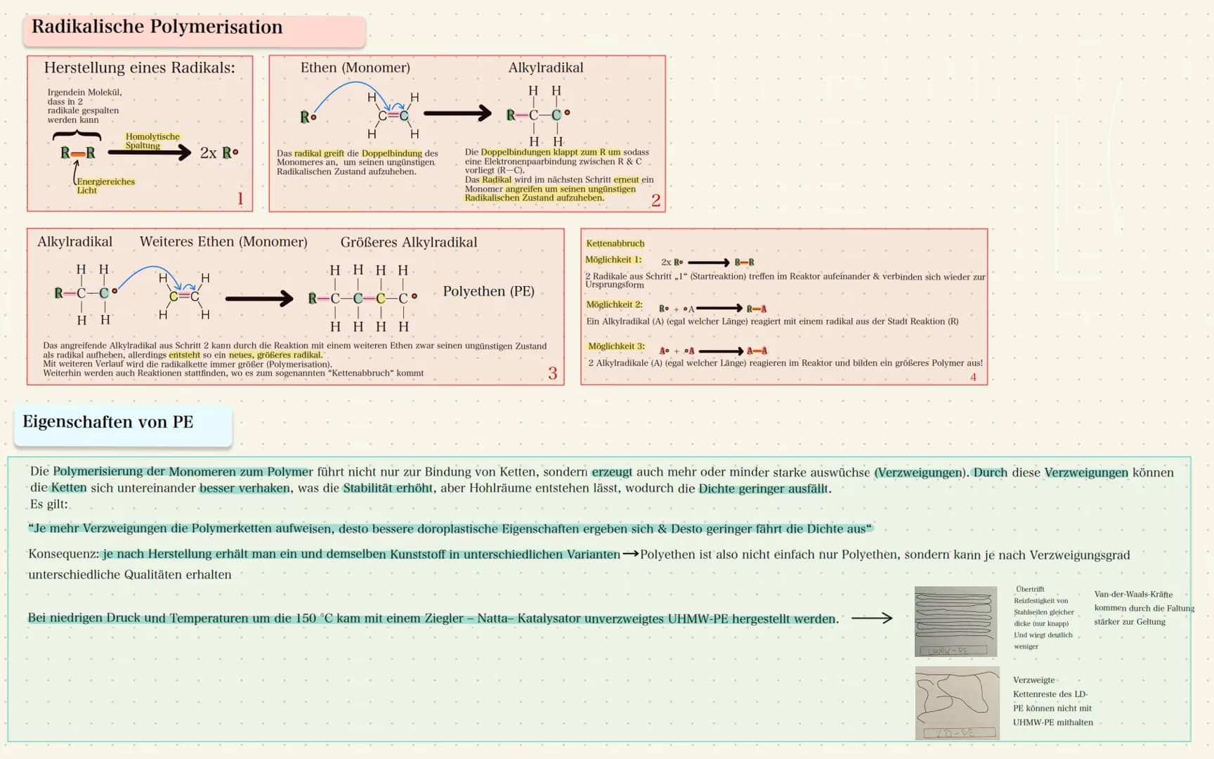Select the Herstellung eines Radikals heading

click(140, 67)
